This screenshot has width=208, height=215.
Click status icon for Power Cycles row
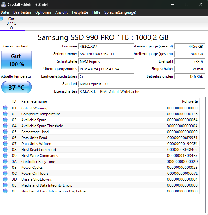coord(5,167)
